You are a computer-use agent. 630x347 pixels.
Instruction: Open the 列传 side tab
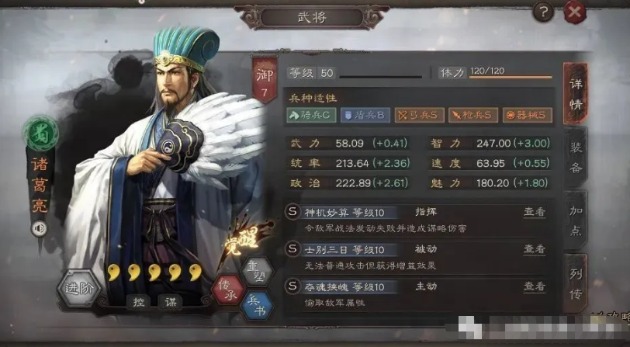[576, 284]
